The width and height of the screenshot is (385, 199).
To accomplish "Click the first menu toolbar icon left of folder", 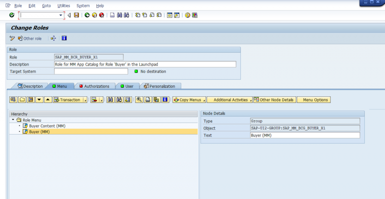I will click(13, 100).
